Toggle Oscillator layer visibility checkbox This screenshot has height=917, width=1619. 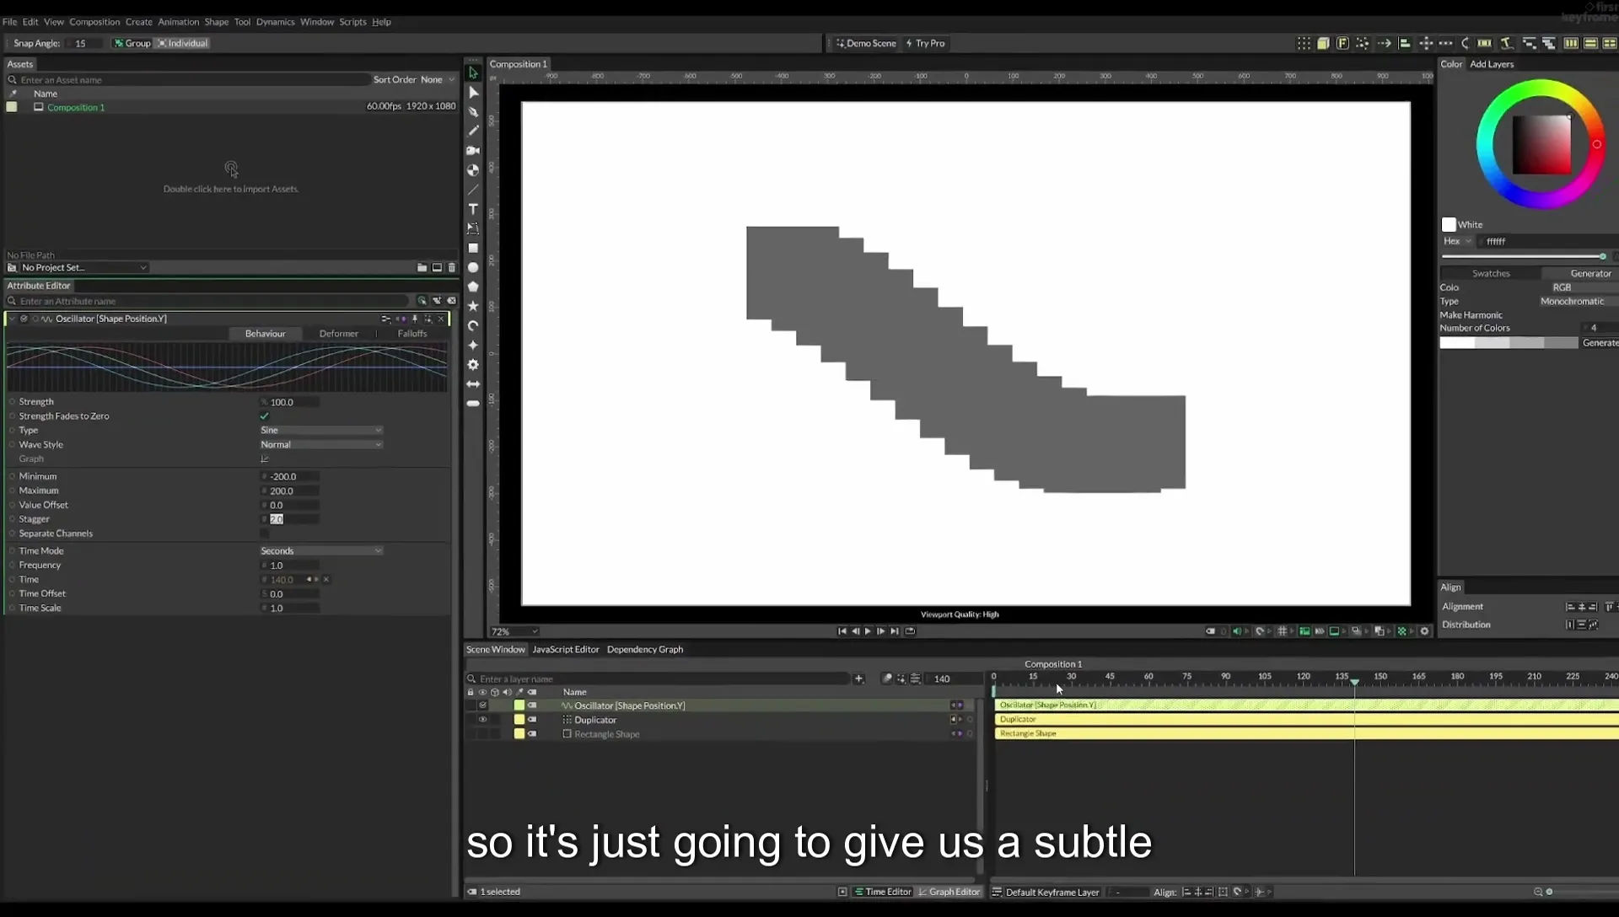coord(482,705)
